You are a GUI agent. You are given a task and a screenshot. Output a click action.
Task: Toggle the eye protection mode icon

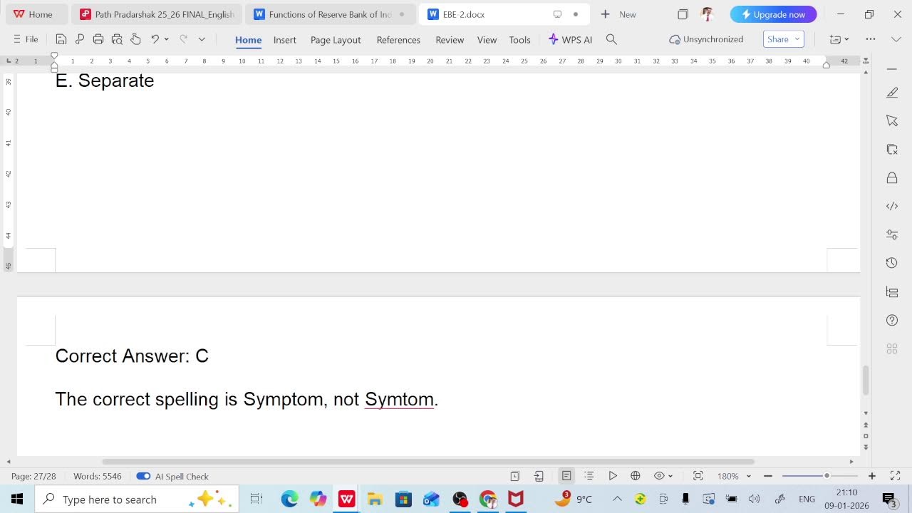[x=659, y=476]
